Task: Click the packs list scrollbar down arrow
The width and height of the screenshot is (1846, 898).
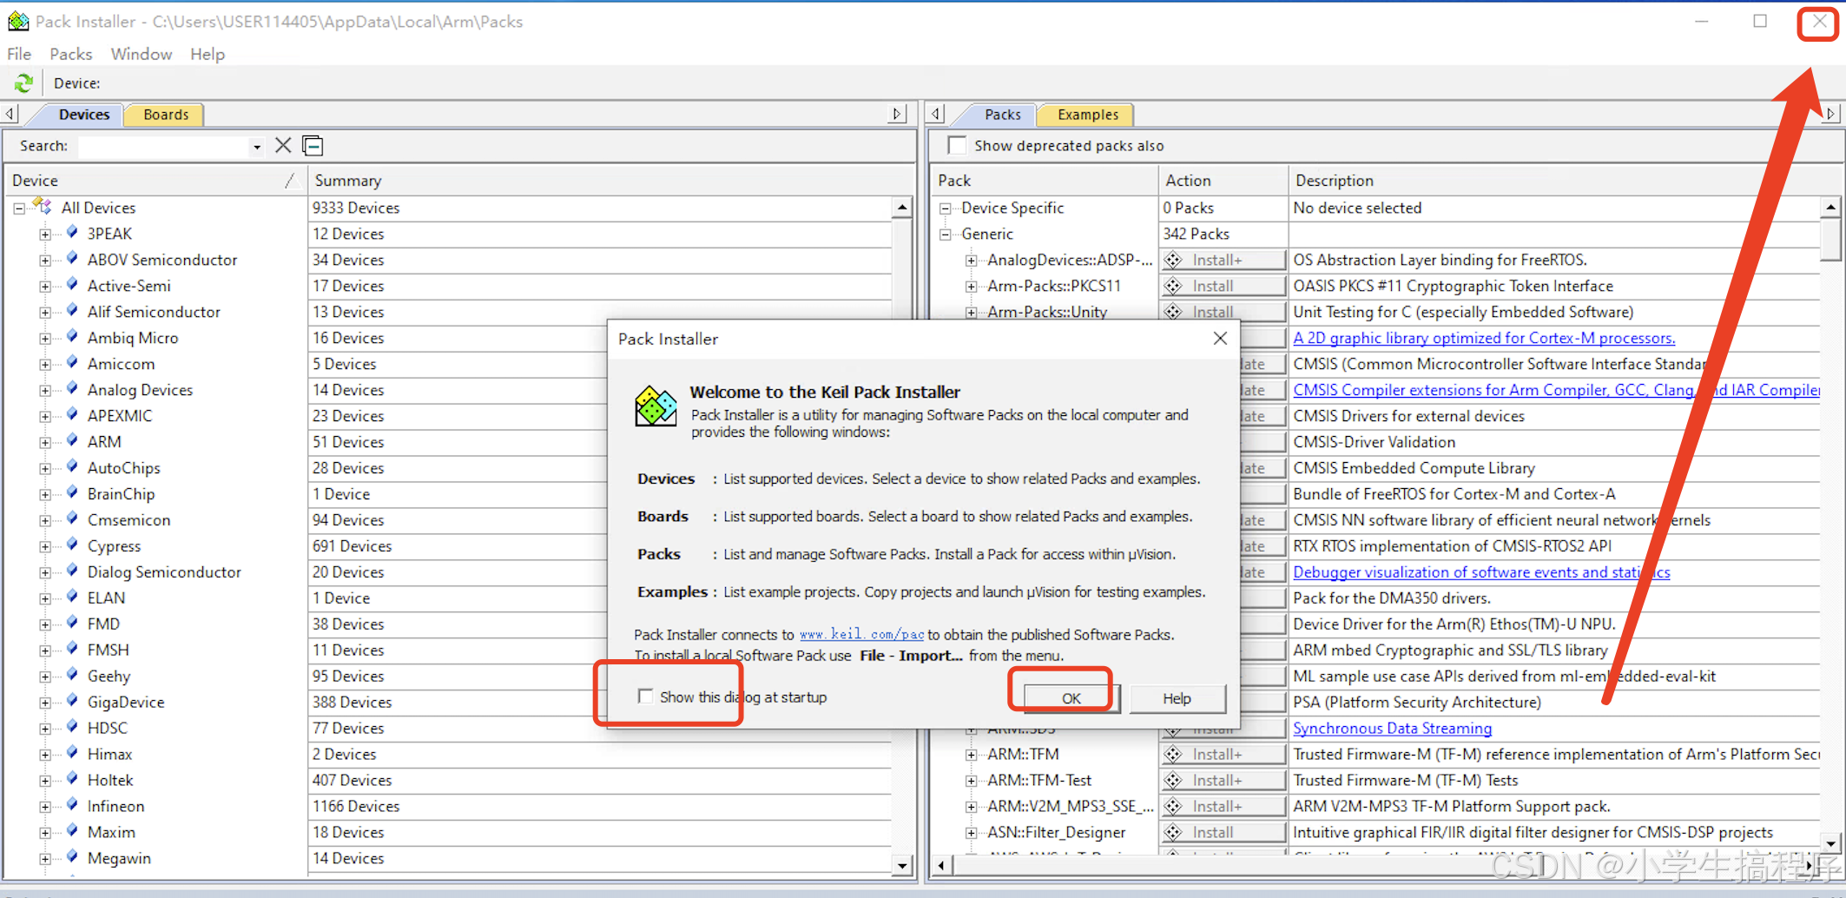Action: (x=1830, y=842)
